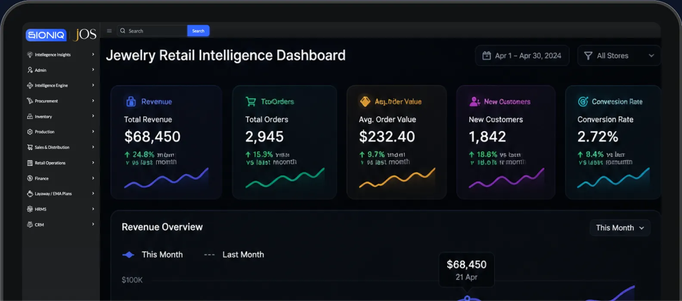Expand the Production chevron
682x301 pixels.
[x=93, y=132]
